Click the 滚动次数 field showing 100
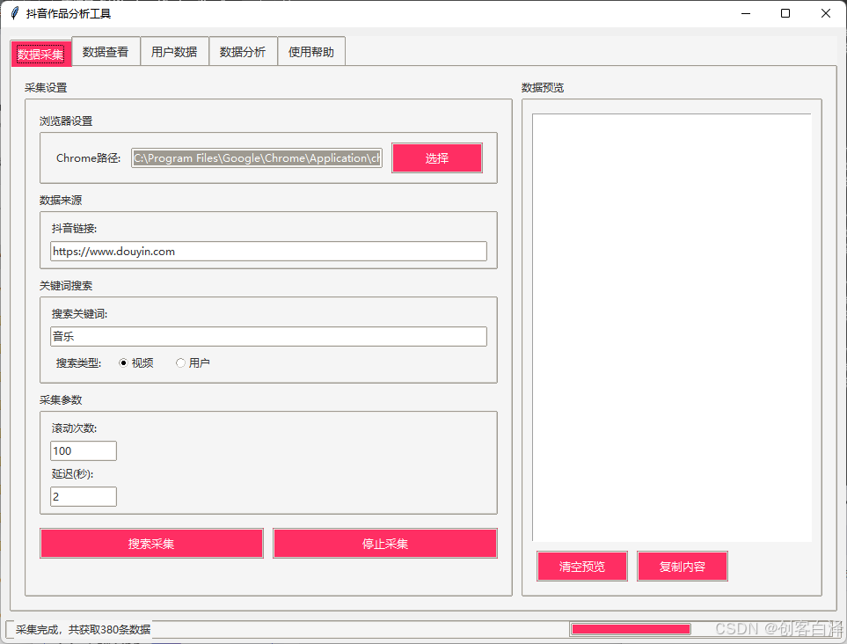Image resolution: width=847 pixels, height=644 pixels. [84, 450]
